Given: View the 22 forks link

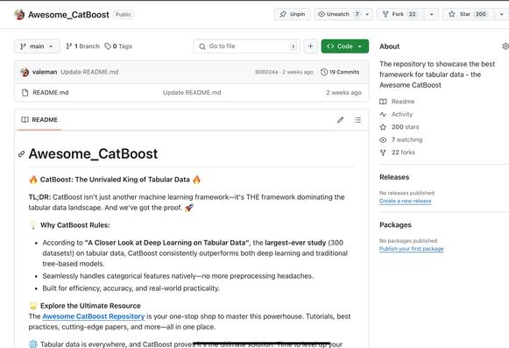Looking at the screenshot, I should click(x=398, y=153).
